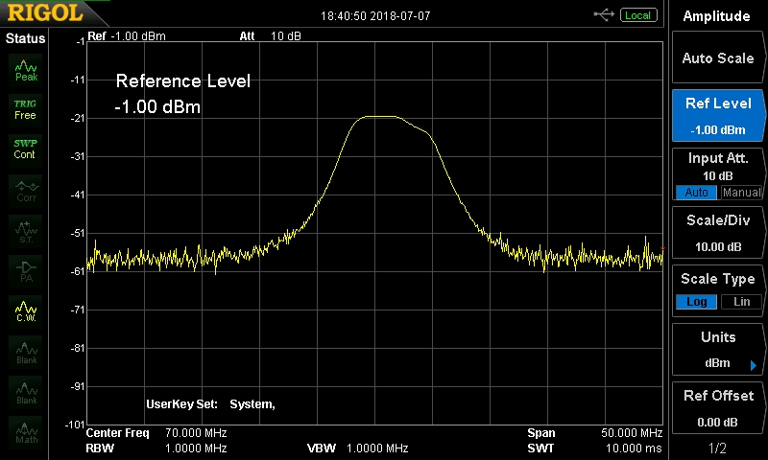Open the Scale/Div 10.00 dB softkey

point(717,233)
